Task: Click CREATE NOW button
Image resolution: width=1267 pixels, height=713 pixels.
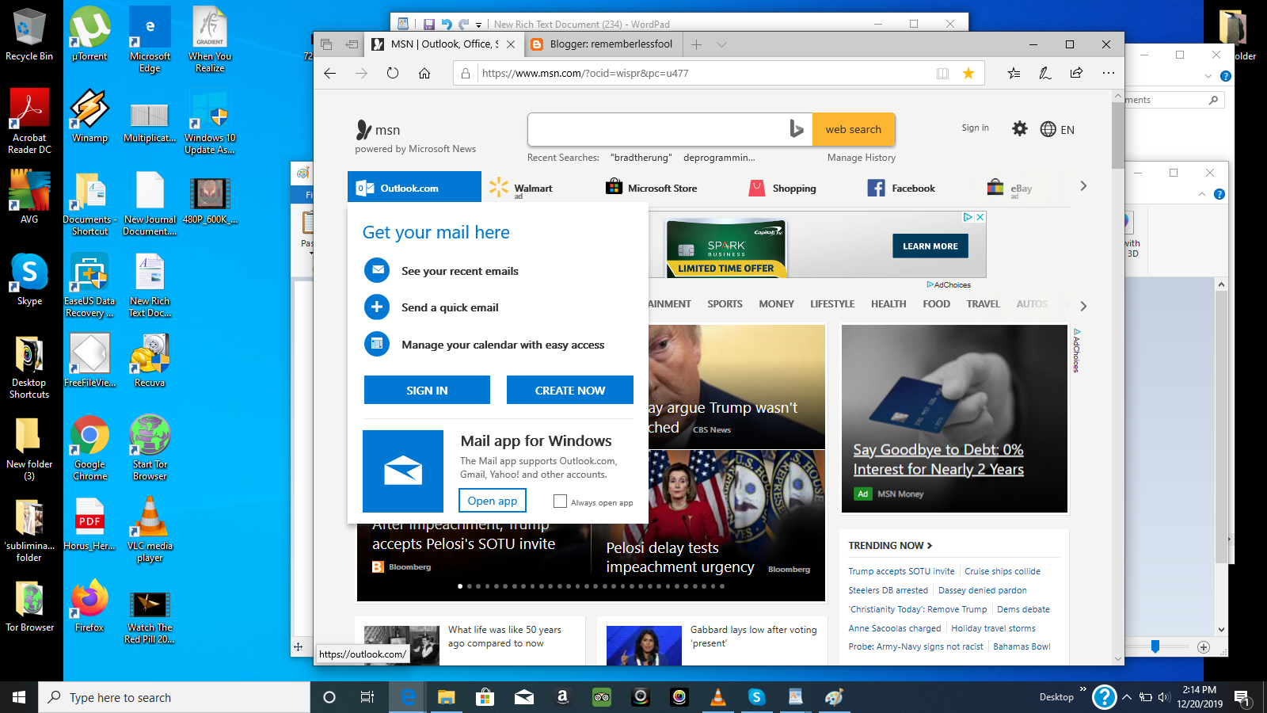Action: click(570, 390)
